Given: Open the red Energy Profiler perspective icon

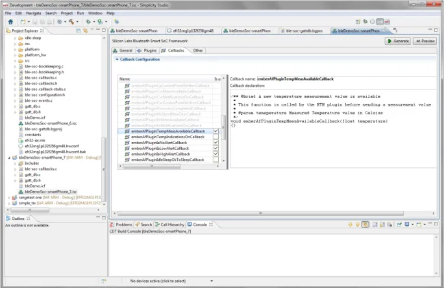Looking at the screenshot, I should pyautogui.click(x=387, y=21).
